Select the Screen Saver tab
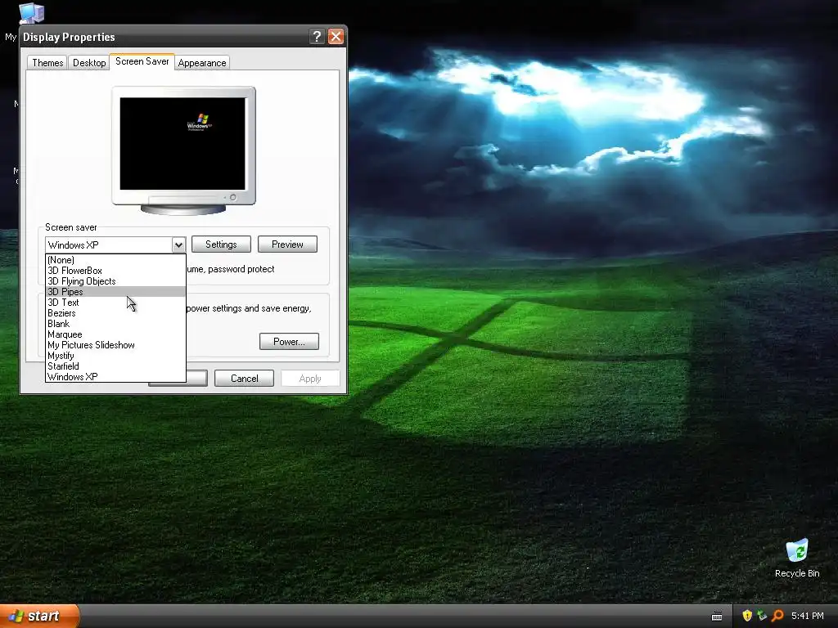838x628 pixels. [x=142, y=61]
